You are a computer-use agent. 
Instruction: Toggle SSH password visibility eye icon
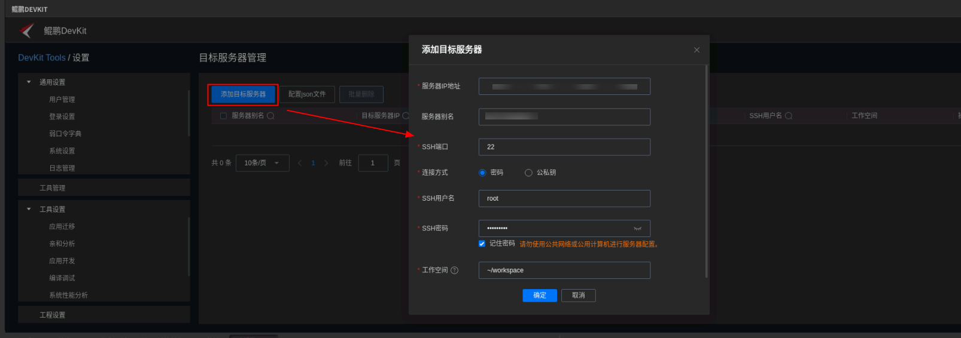click(x=638, y=229)
